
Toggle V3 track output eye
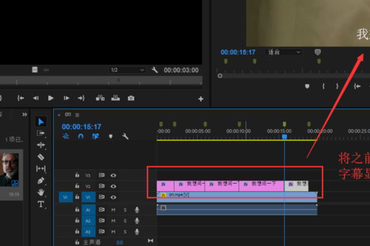(x=113, y=175)
